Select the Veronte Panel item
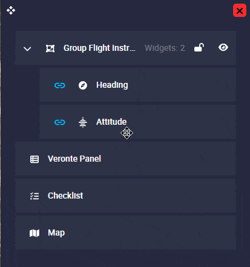The height and width of the screenshot is (267, 250). pyautogui.click(x=125, y=159)
